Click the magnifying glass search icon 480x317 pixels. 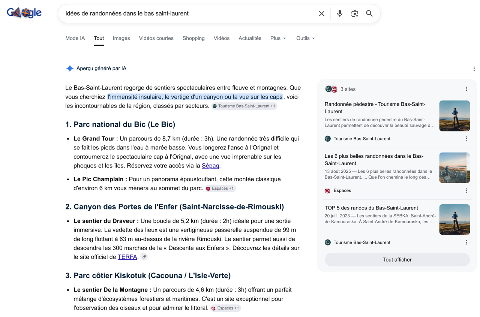coord(369,13)
